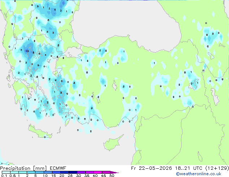Click the island of Crete on the map
Viewport: 229px width, 177px height.
pos(40,132)
